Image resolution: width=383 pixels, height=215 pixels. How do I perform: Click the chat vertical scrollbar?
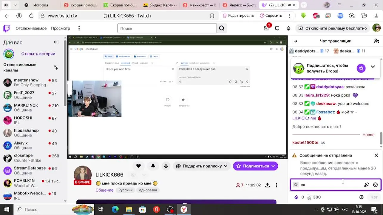tap(381, 139)
